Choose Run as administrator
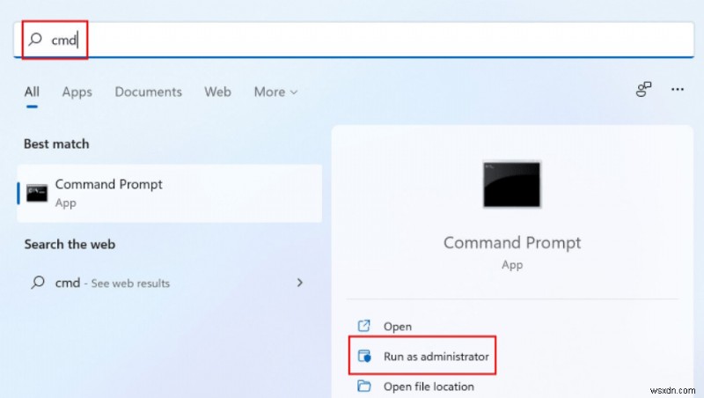This screenshot has width=704, height=398. (x=422, y=356)
